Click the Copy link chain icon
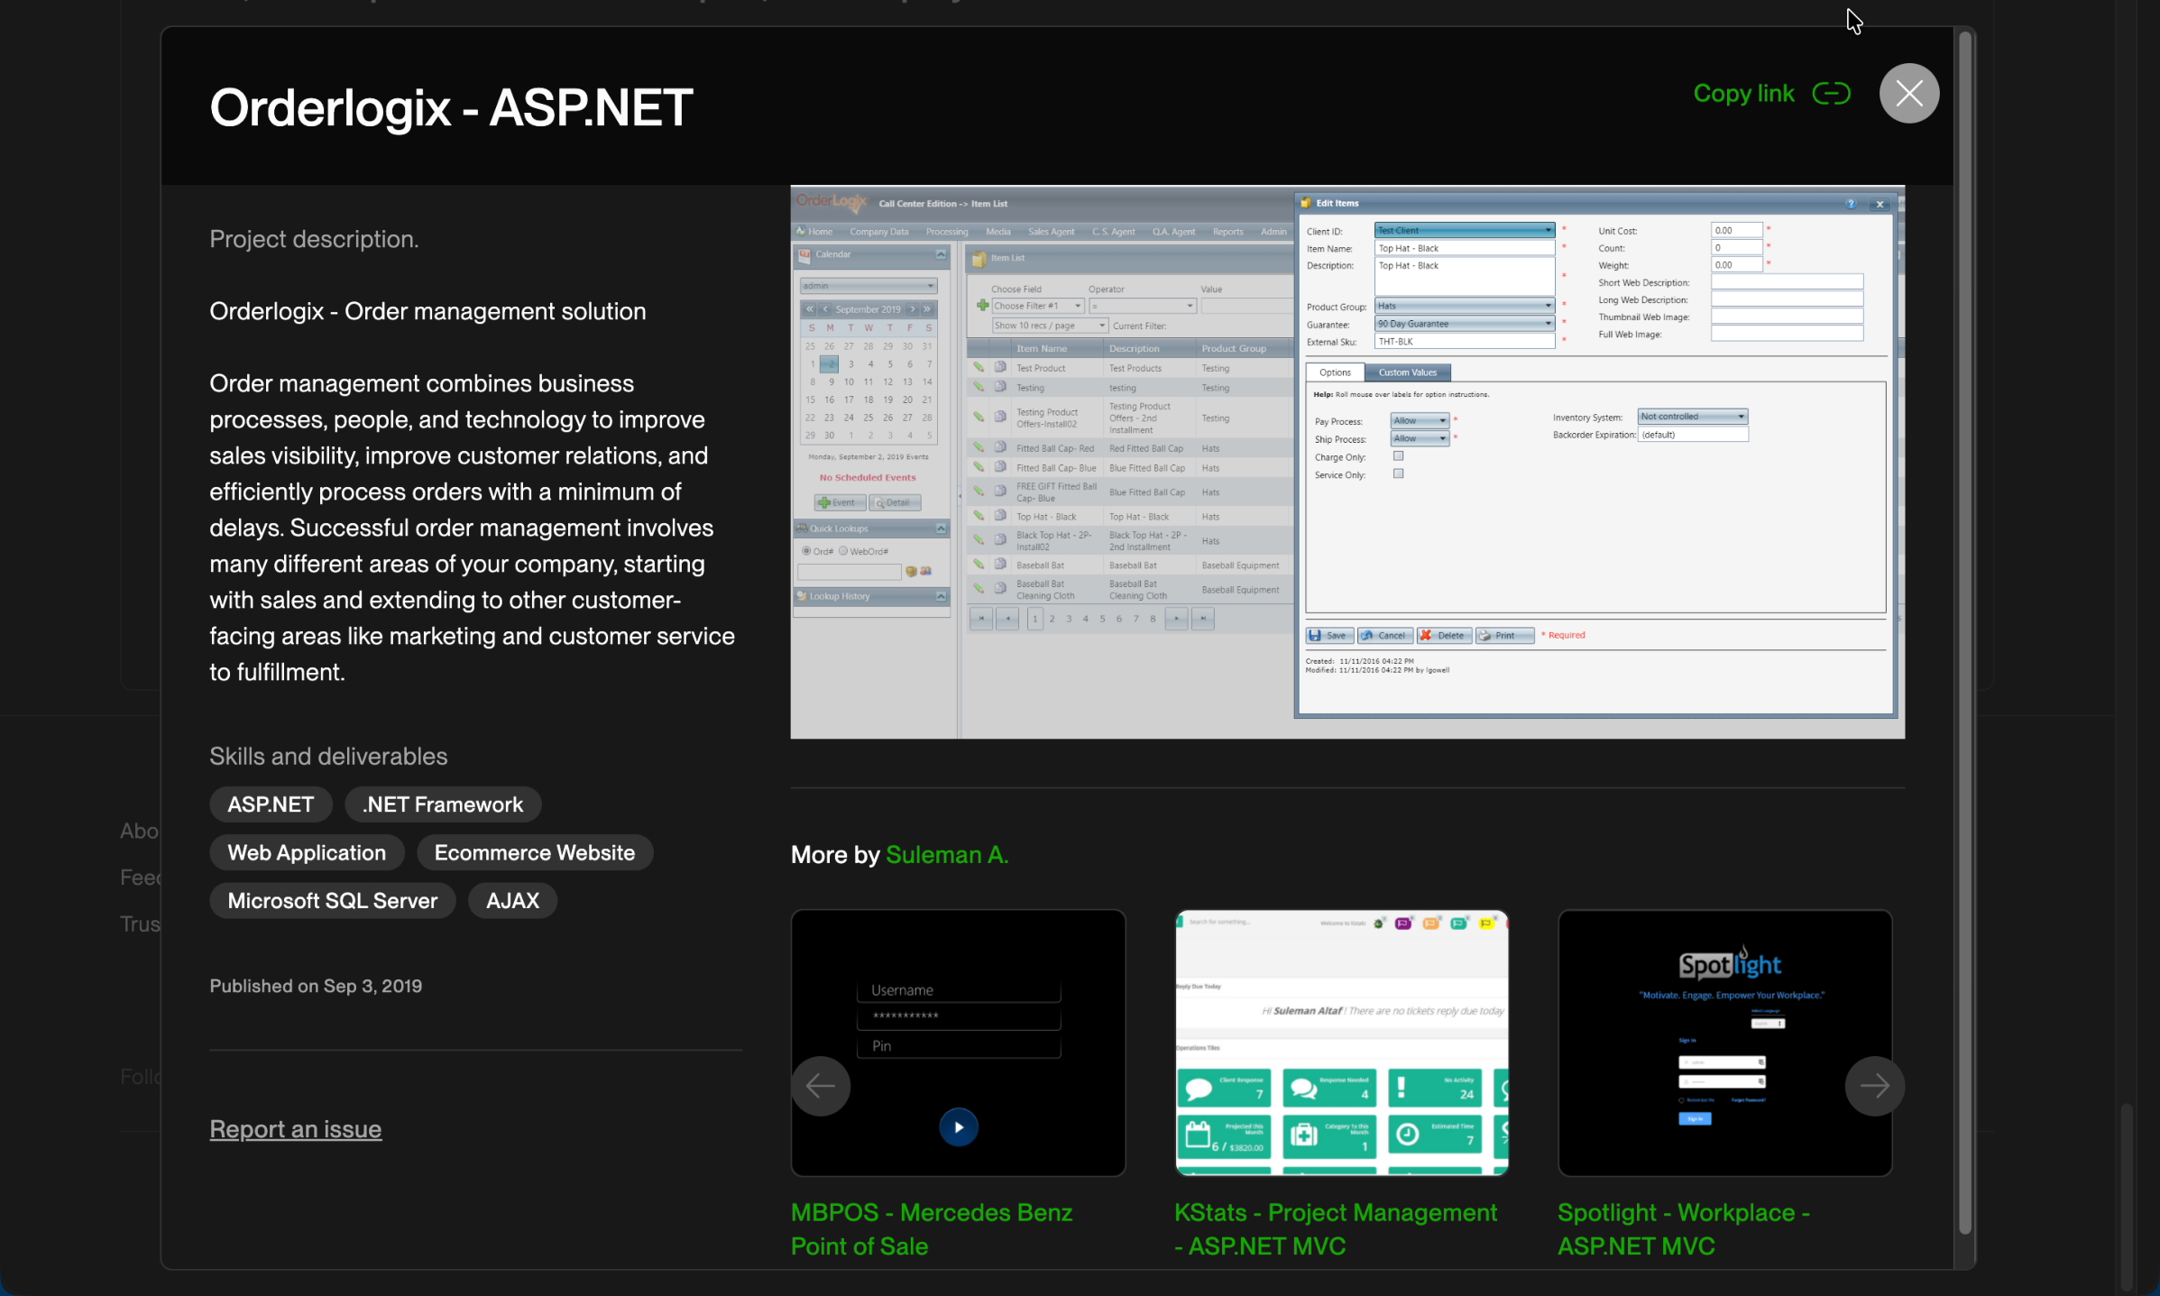 [x=1831, y=94]
